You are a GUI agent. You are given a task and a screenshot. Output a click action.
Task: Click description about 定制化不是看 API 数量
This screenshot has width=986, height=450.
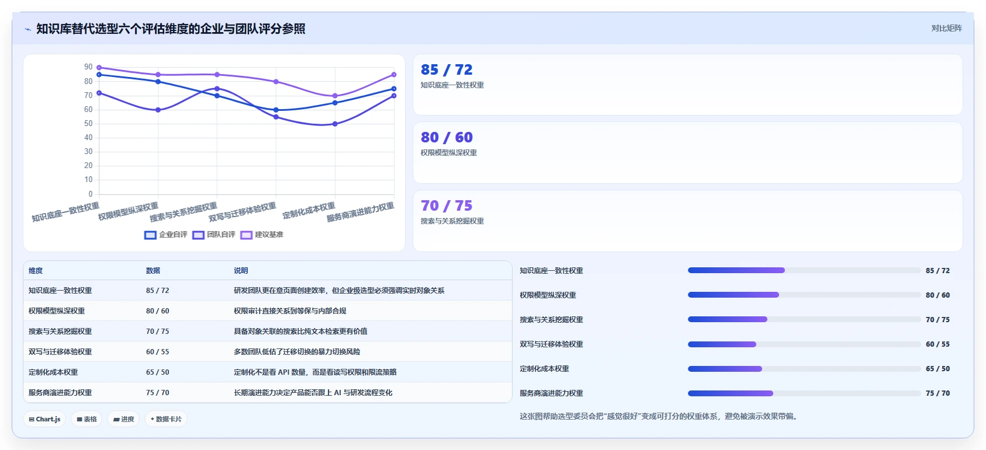(x=315, y=372)
